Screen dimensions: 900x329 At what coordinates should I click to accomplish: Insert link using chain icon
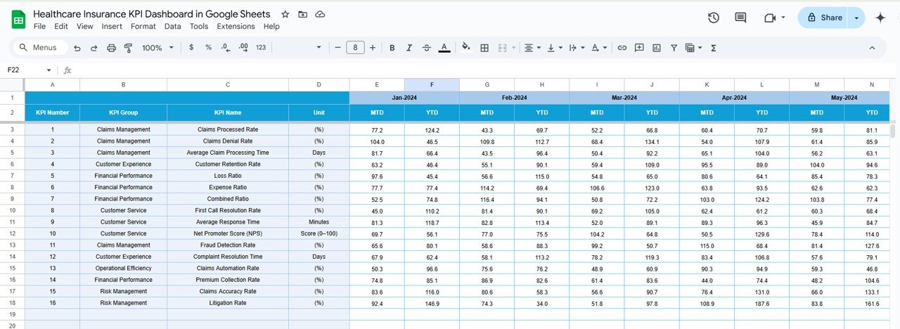click(x=622, y=48)
